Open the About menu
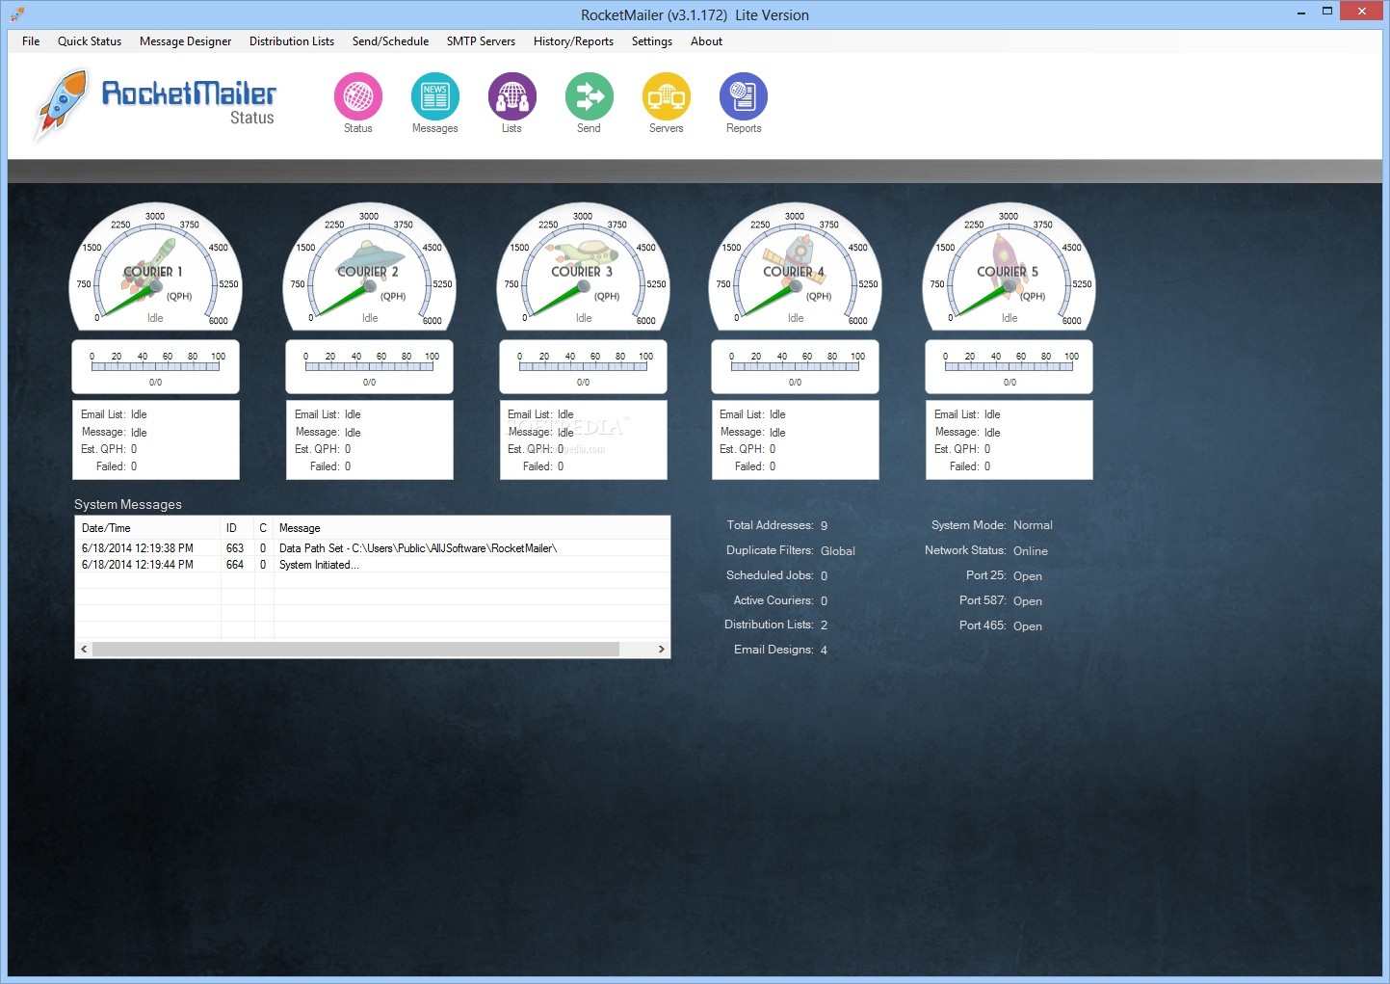 tap(706, 41)
